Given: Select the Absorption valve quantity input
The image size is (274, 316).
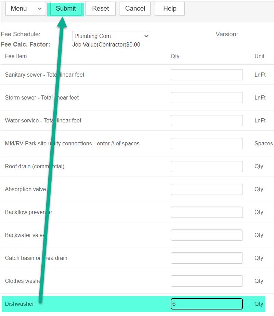Looking at the screenshot, I should coord(207,189).
